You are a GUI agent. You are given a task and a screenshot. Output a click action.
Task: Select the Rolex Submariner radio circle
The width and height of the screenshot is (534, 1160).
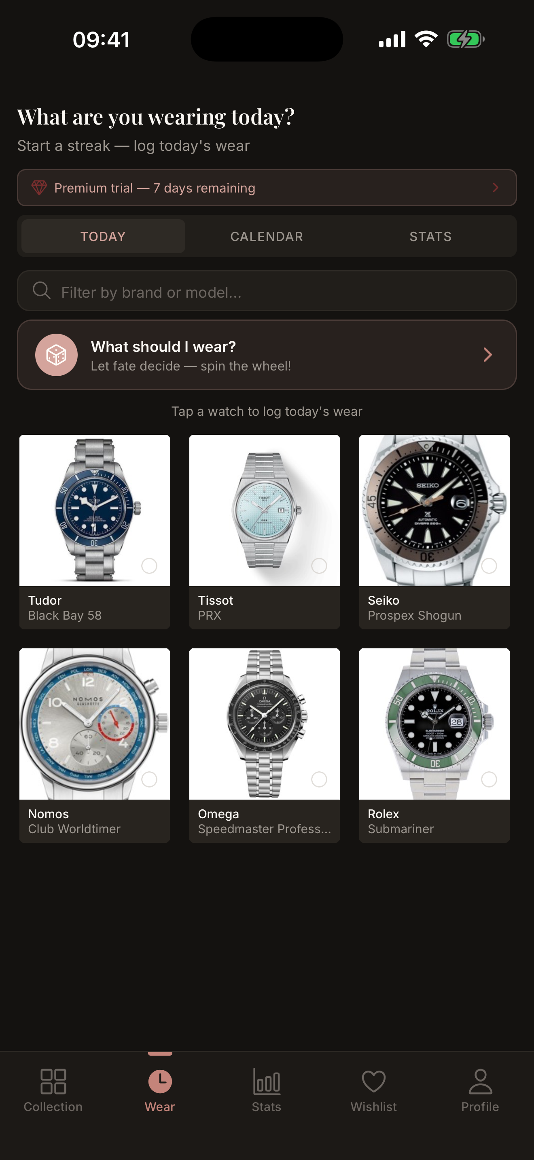[x=489, y=779]
